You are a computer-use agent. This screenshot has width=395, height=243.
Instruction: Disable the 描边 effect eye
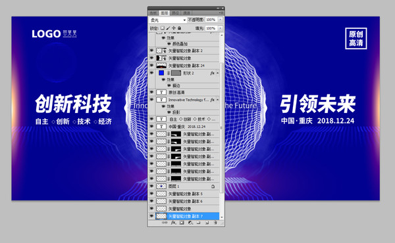[x=169, y=85]
